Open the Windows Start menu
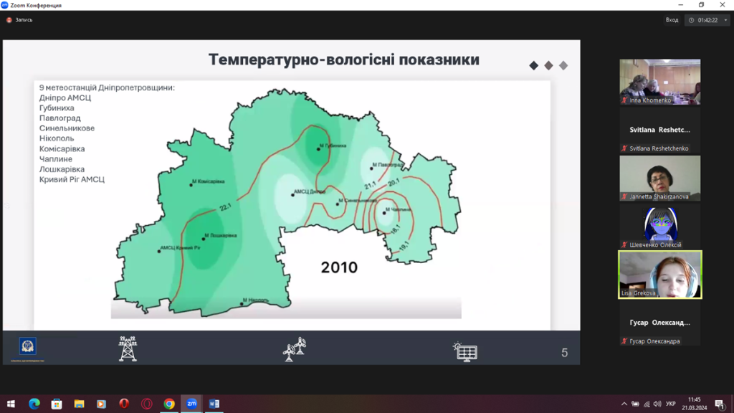The image size is (734, 413). 11,404
